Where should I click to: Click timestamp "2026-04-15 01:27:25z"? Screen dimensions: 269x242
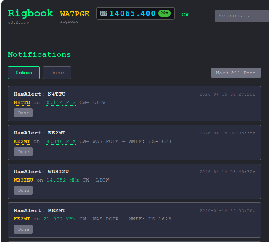pos(227,94)
